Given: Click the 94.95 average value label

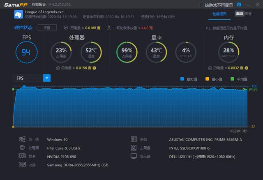Looking at the screenshot, I should [253, 90].
